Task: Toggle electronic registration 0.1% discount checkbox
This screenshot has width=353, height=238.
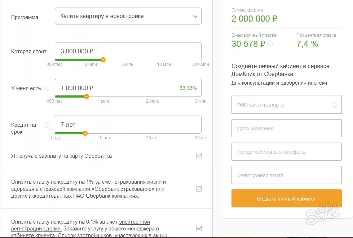Action: [x=199, y=229]
